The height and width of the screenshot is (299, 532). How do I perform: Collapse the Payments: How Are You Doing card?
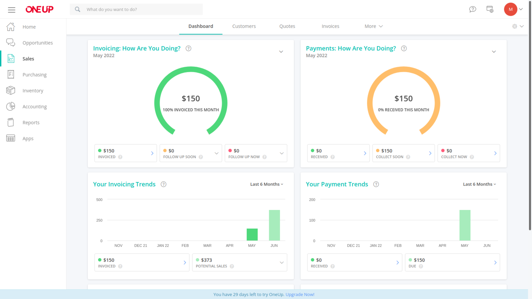point(494,51)
